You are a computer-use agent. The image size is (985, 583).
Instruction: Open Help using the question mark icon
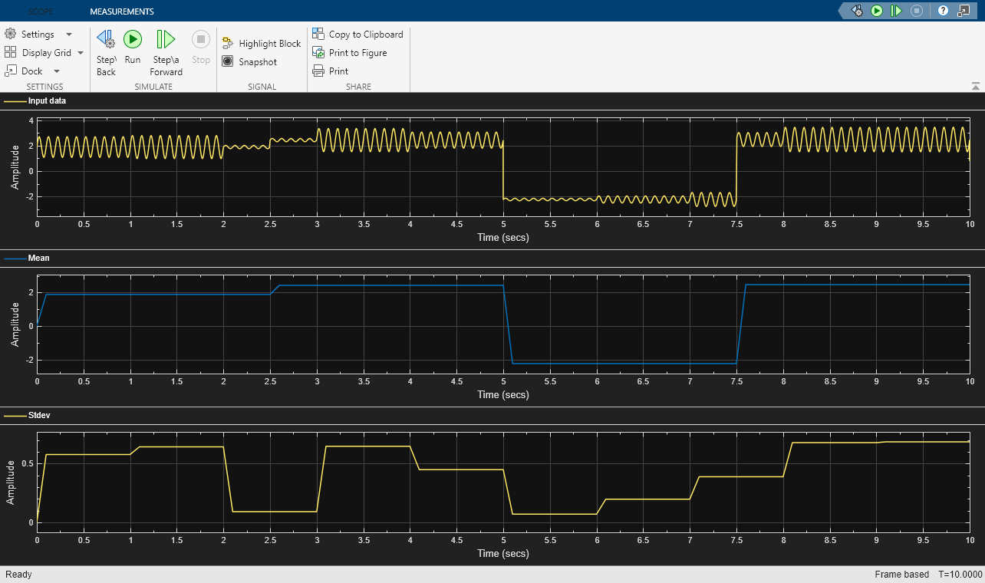point(944,10)
